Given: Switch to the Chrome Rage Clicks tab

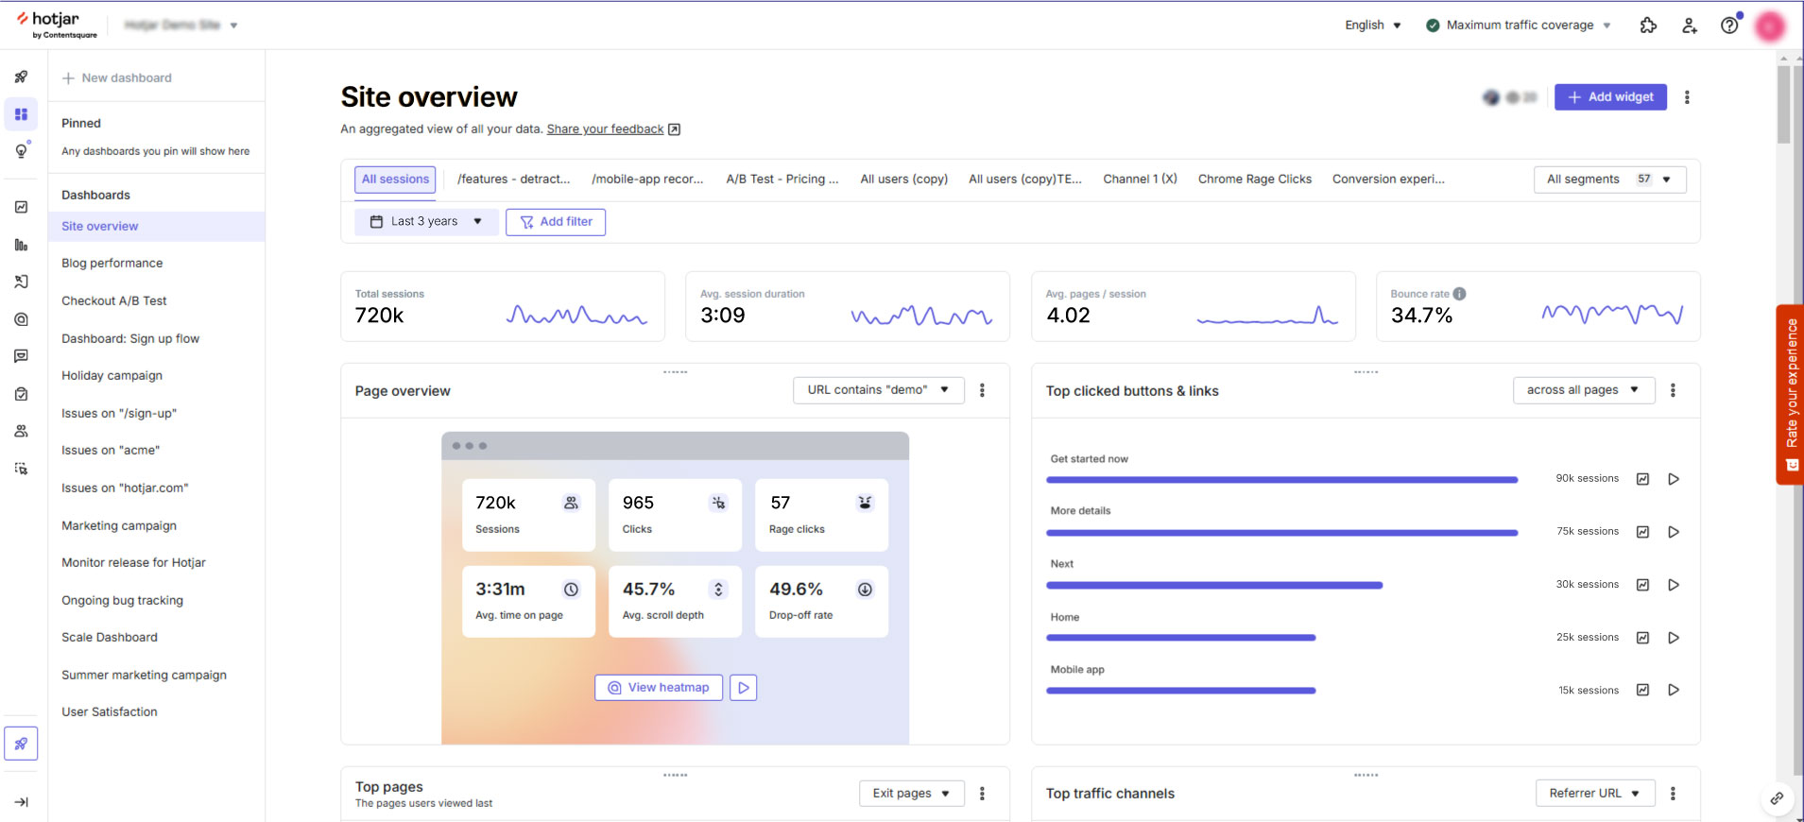Looking at the screenshot, I should [x=1254, y=180].
